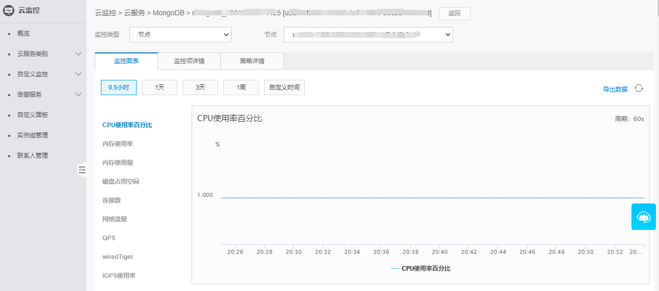Switch to the 监控项详情 tab
The width and height of the screenshot is (659, 291).
(x=189, y=61)
